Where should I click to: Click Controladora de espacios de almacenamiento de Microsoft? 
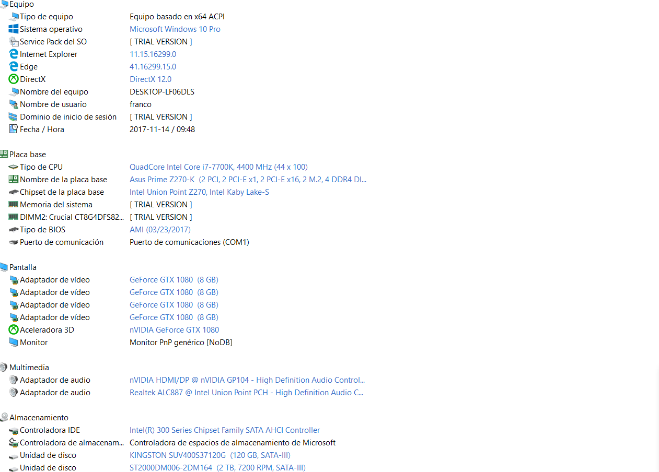click(x=233, y=443)
